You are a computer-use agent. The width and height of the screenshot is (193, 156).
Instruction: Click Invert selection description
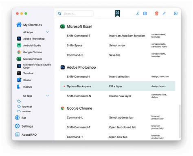[119, 77]
